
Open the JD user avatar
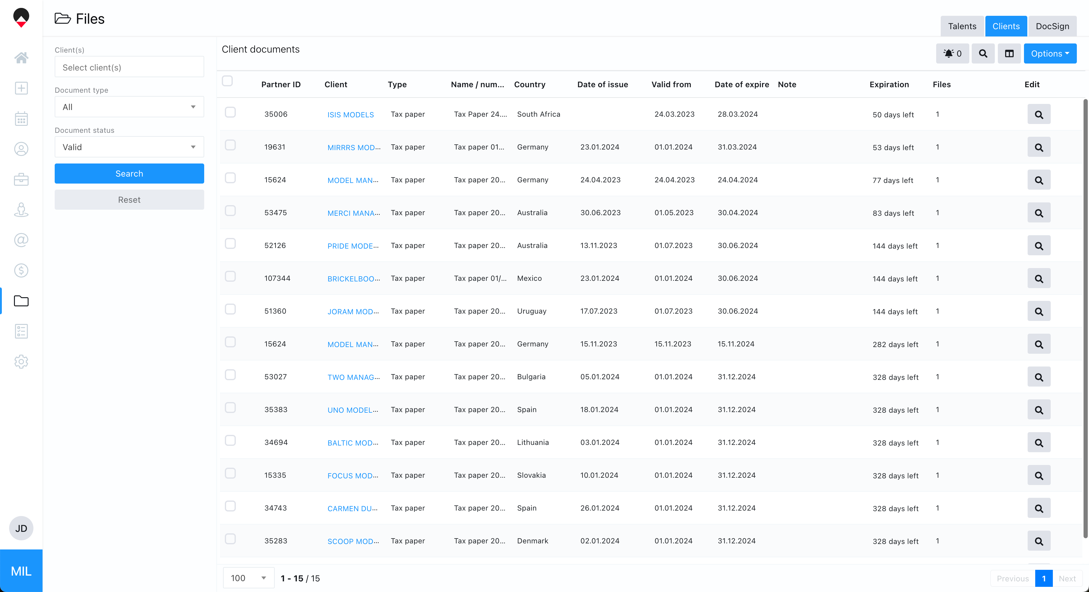[21, 528]
